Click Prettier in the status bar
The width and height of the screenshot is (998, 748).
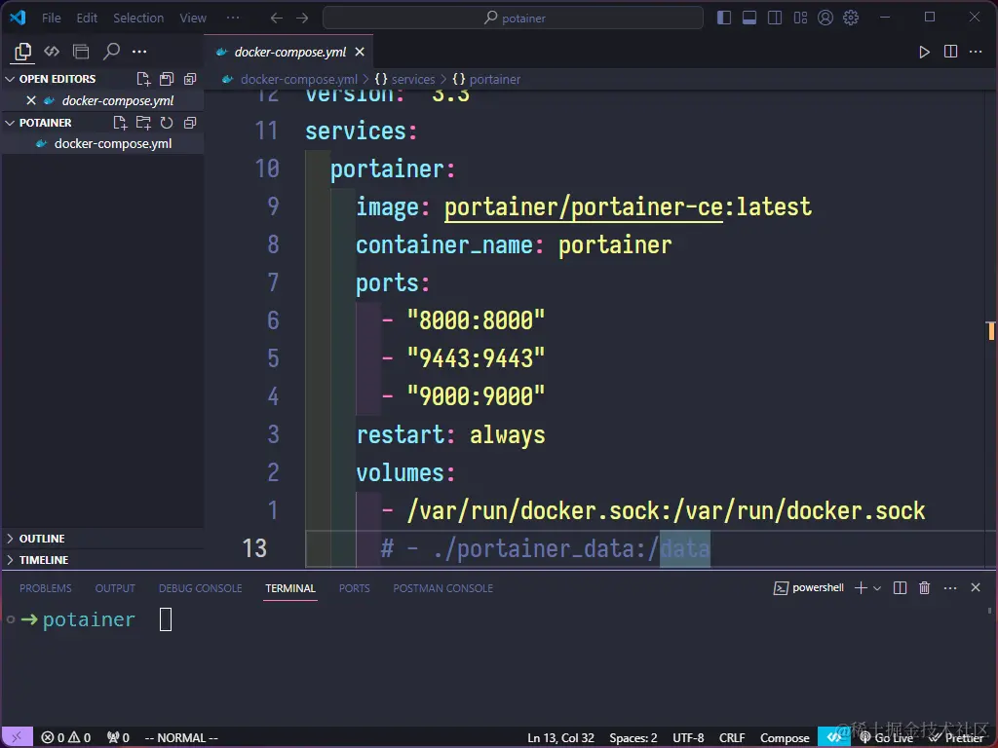click(956, 737)
